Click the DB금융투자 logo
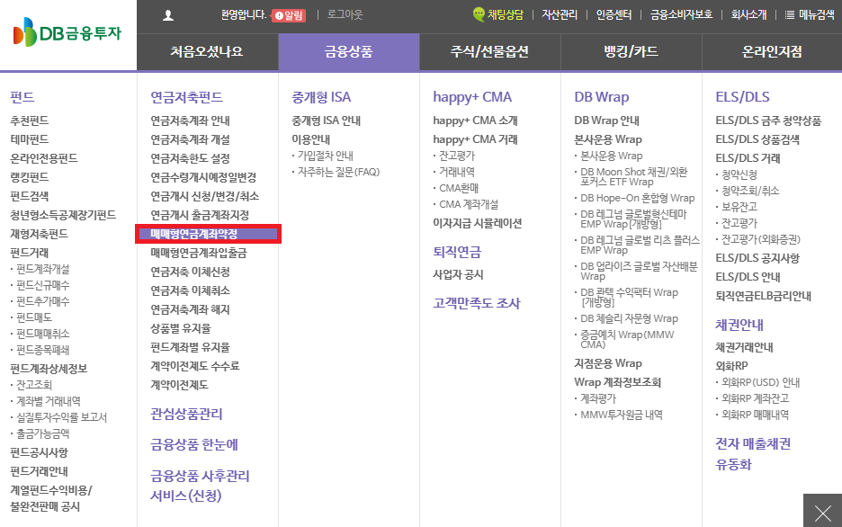 point(67,32)
